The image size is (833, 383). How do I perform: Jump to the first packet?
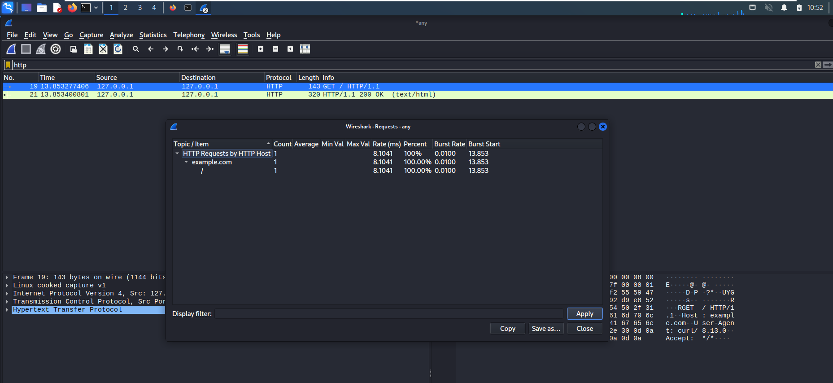click(195, 49)
